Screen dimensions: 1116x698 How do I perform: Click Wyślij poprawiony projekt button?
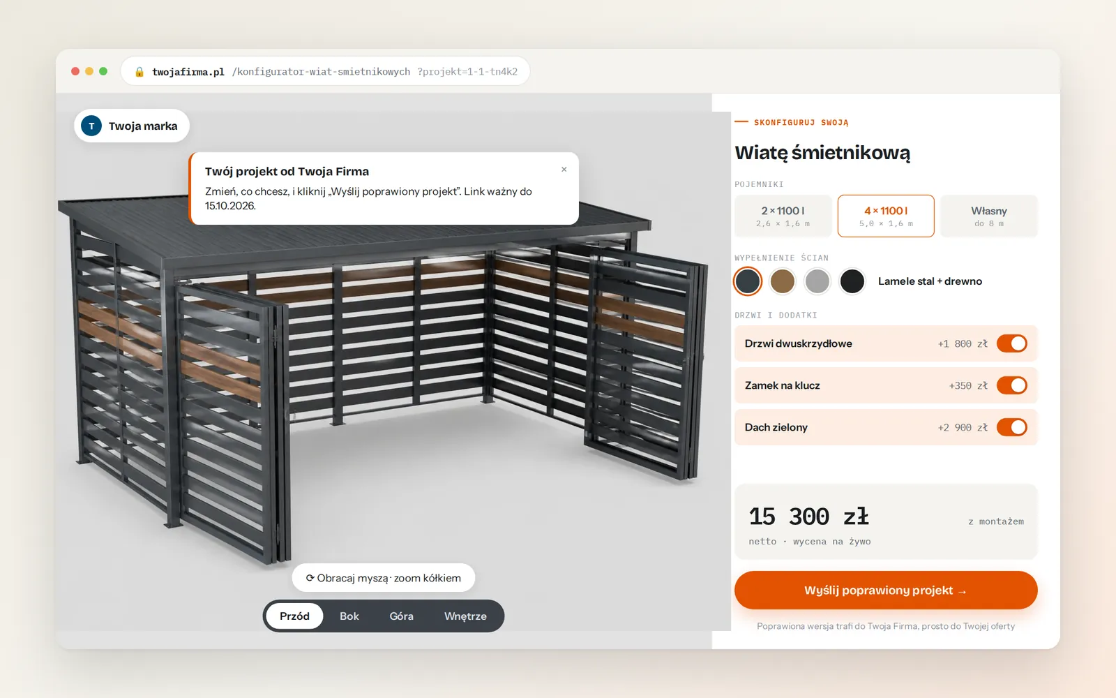pos(886,591)
